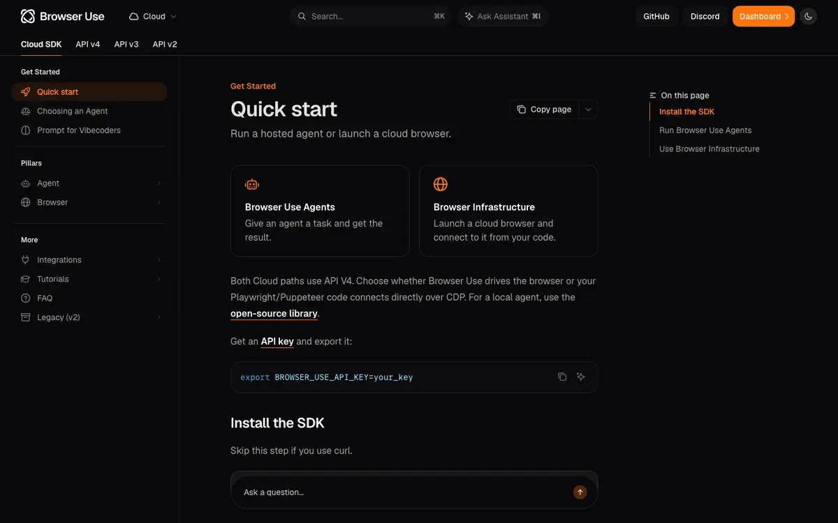Click the Choosing an Agent scales icon
838x523 pixels.
(26, 111)
